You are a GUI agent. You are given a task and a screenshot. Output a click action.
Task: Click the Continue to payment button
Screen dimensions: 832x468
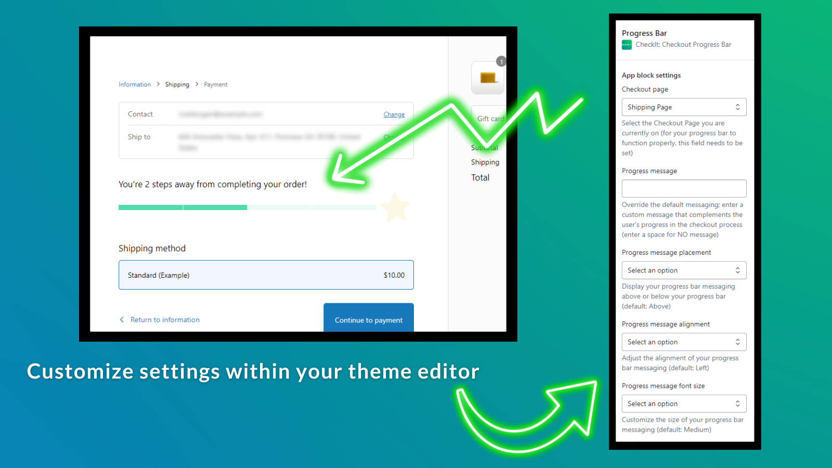[x=369, y=320]
